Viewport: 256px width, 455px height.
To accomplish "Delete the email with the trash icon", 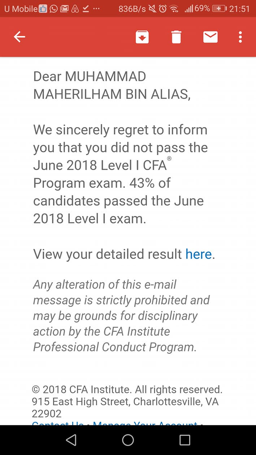I will coord(176,37).
